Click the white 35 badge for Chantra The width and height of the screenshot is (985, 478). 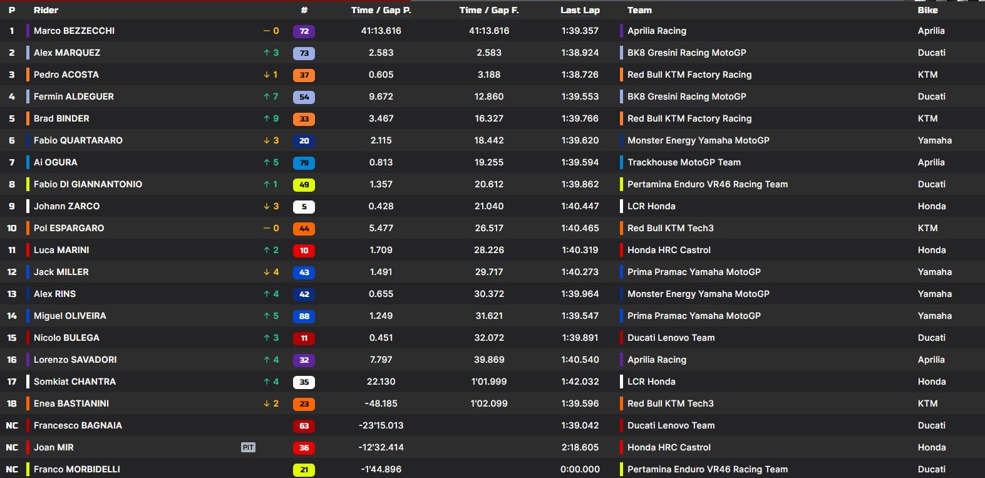point(304,382)
